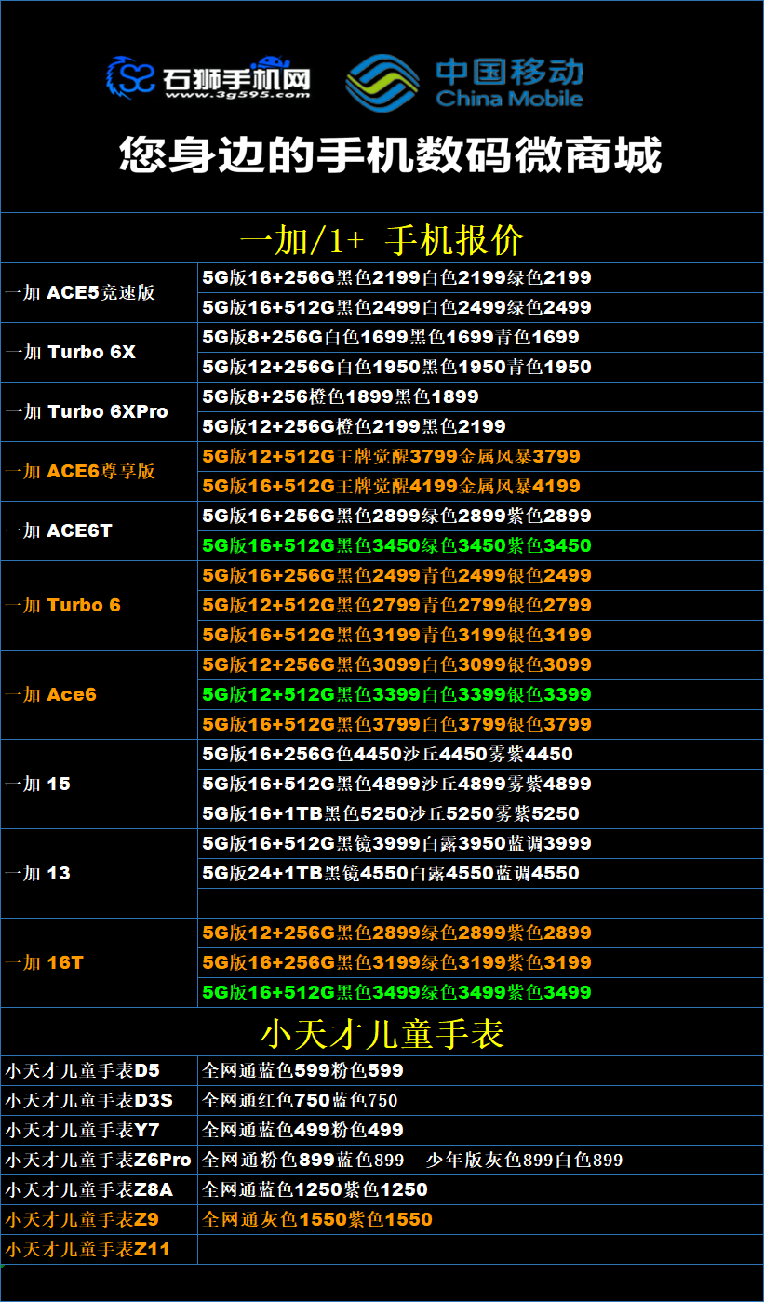Select the 一加 ACE5竞速版 model cell
Screen dimensions: 764x1302
point(99,292)
